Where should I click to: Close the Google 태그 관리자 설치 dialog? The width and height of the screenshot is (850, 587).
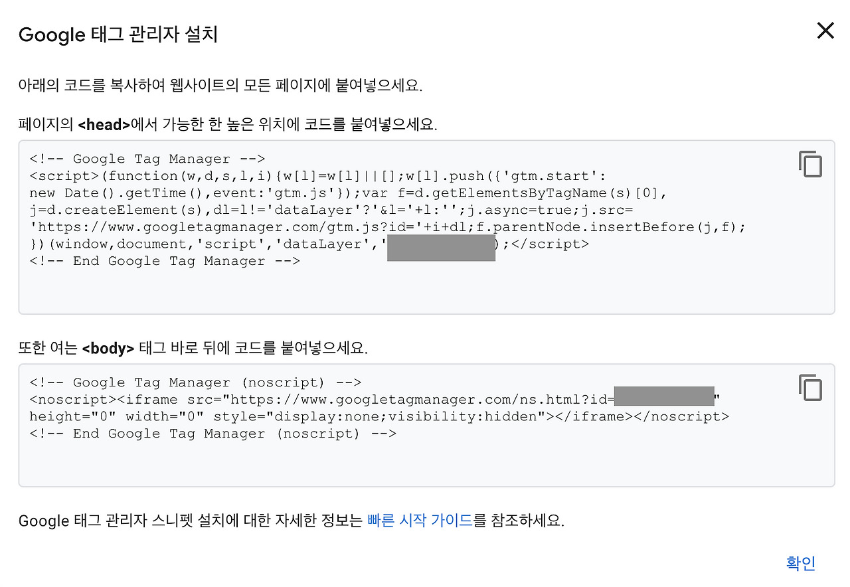pyautogui.click(x=825, y=31)
